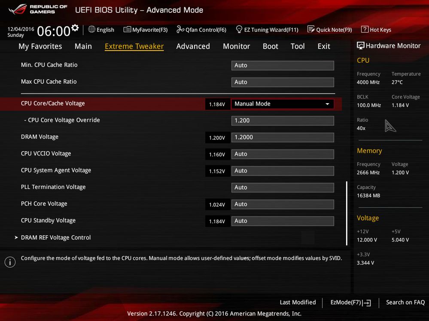429x321 pixels.
Task: Click the 2666 MHz memory frequency value
Action: 368,173
